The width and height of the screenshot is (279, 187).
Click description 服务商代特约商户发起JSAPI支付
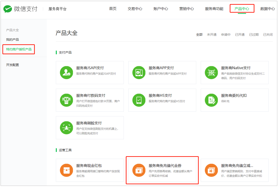pyautogui.click(x=96, y=74)
